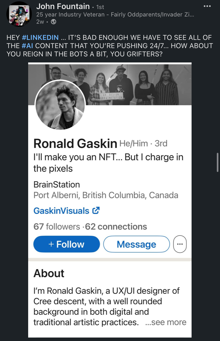The image size is (220, 341).
Task: Open the shared profile screenshot image
Action: pos(110,200)
